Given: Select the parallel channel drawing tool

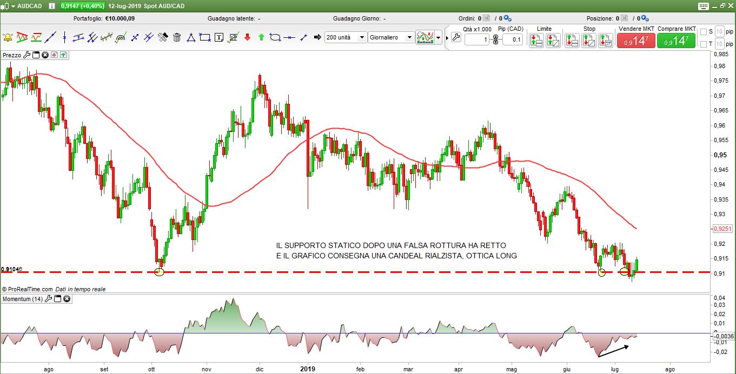Looking at the screenshot, I should 78,37.
